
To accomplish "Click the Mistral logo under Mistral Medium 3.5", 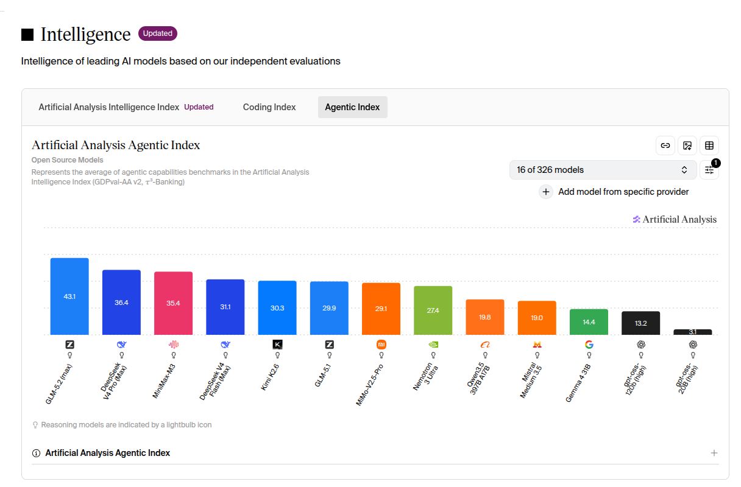I will tap(537, 345).
